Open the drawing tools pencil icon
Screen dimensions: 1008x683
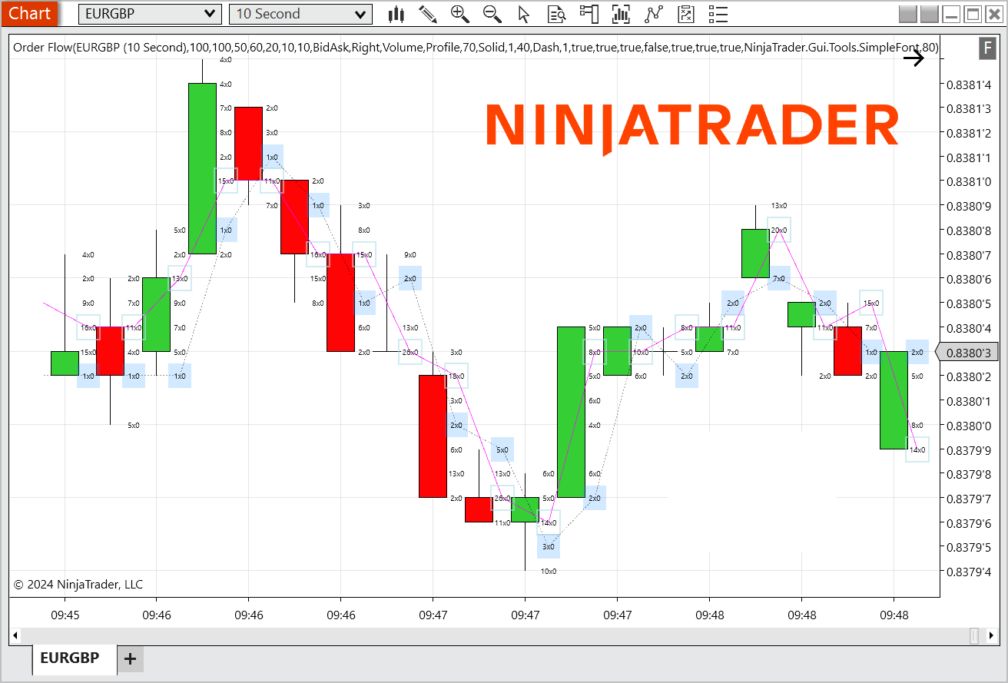click(x=428, y=14)
